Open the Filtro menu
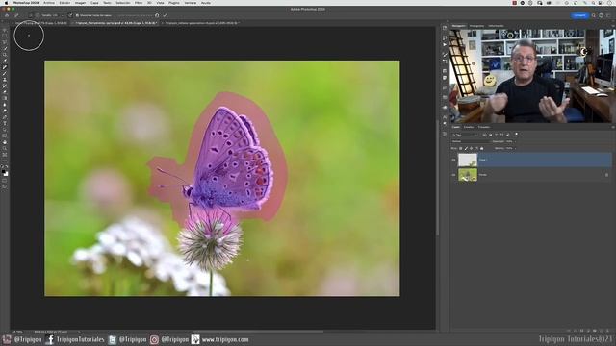This screenshot has height=346, width=616. click(139, 3)
